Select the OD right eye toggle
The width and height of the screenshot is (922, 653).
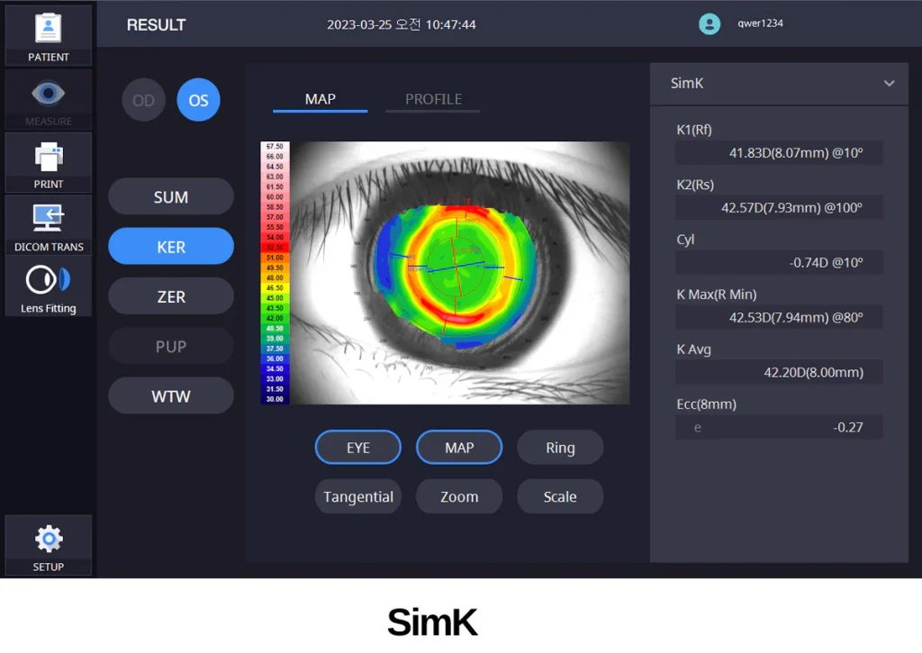click(144, 100)
